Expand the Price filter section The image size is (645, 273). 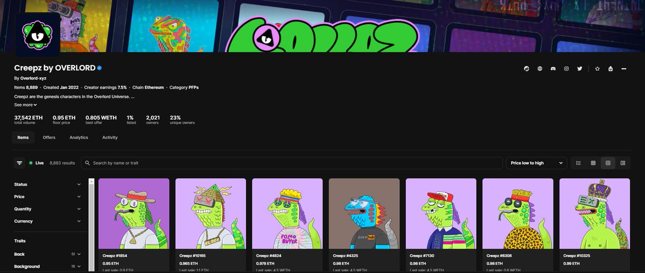(x=48, y=197)
